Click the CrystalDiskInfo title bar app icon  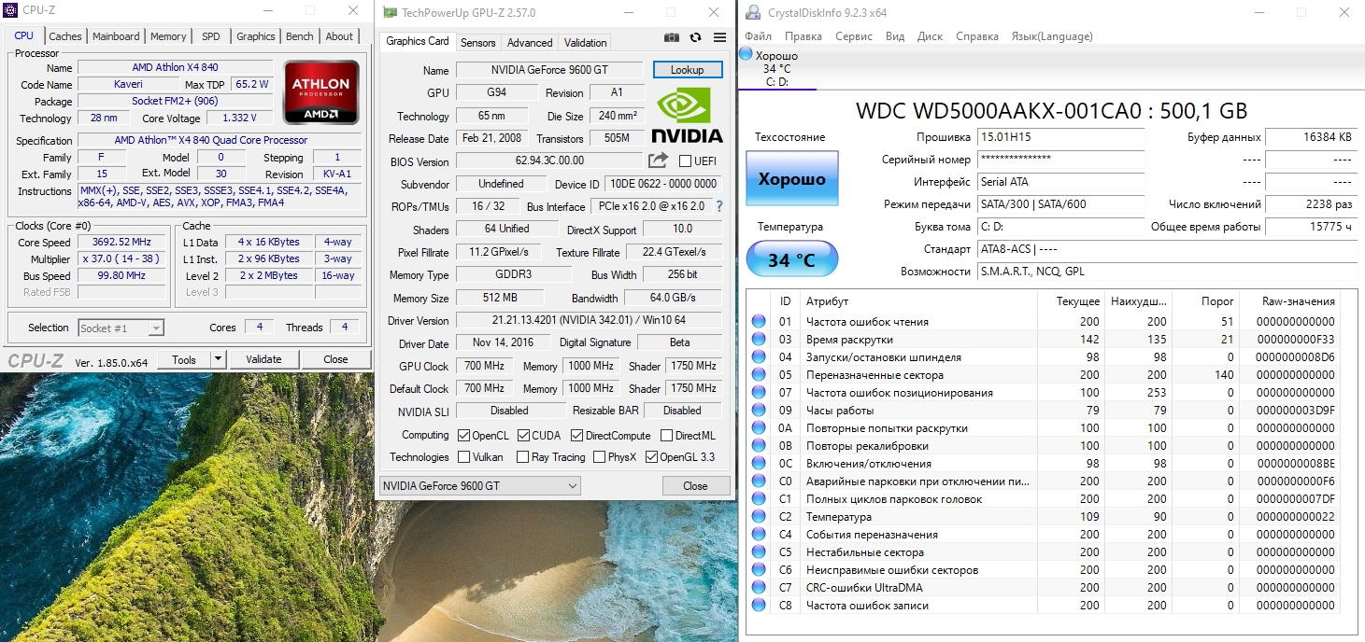(x=752, y=12)
